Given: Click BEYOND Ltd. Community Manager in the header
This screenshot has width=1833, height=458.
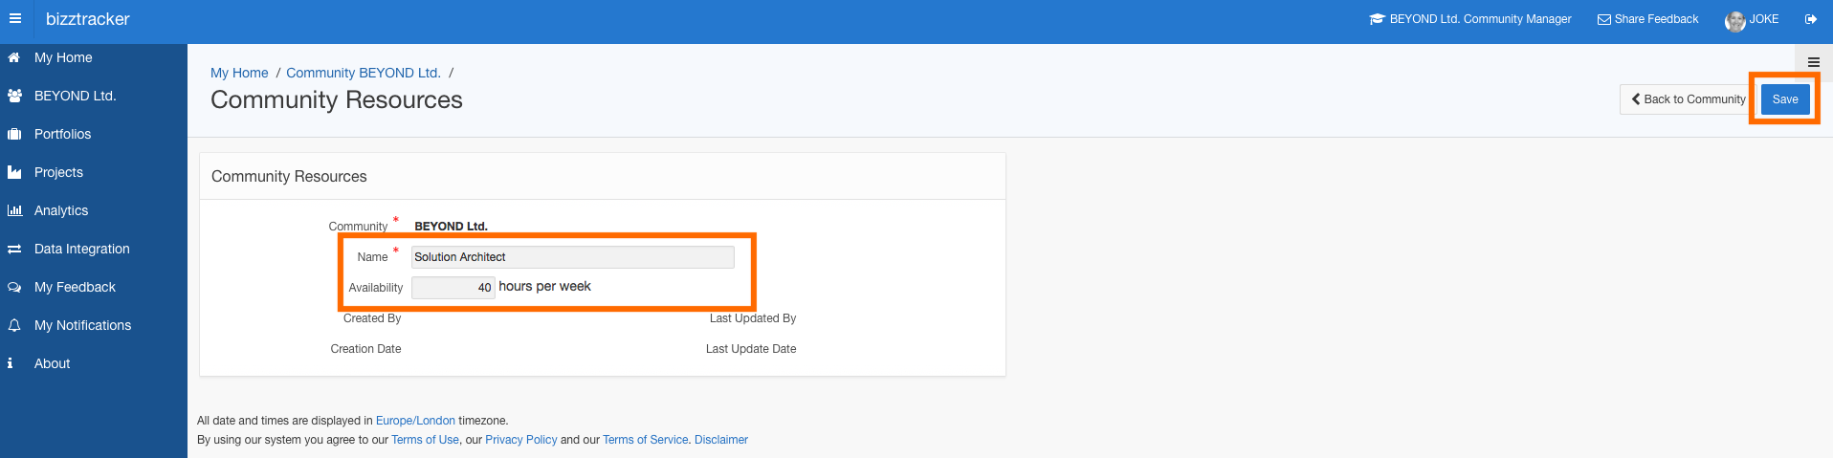Looking at the screenshot, I should pos(1480,19).
